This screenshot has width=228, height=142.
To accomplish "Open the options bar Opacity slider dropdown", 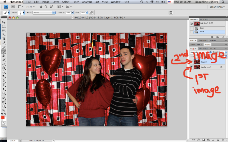I will [x=72, y=12].
